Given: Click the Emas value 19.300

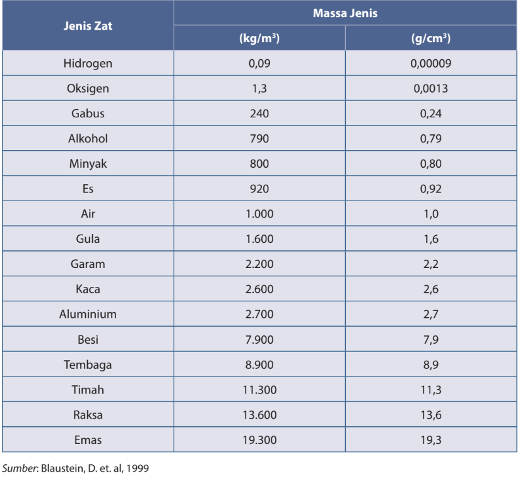Looking at the screenshot, I should [x=259, y=440].
